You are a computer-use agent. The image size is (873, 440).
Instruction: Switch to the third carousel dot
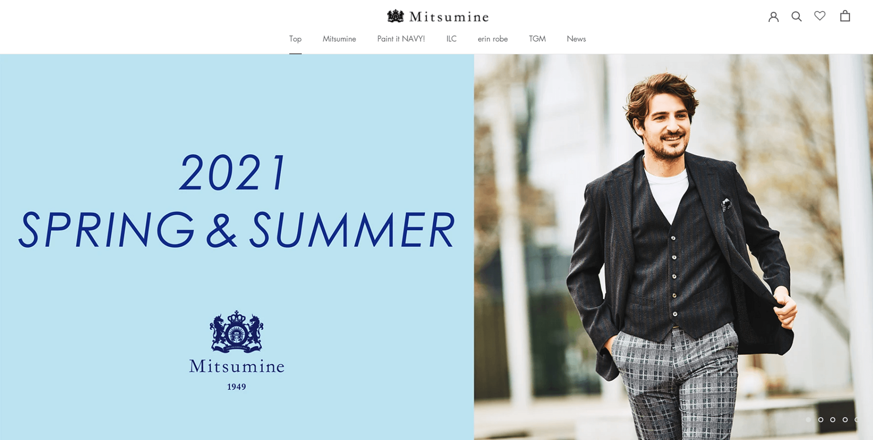pyautogui.click(x=833, y=419)
